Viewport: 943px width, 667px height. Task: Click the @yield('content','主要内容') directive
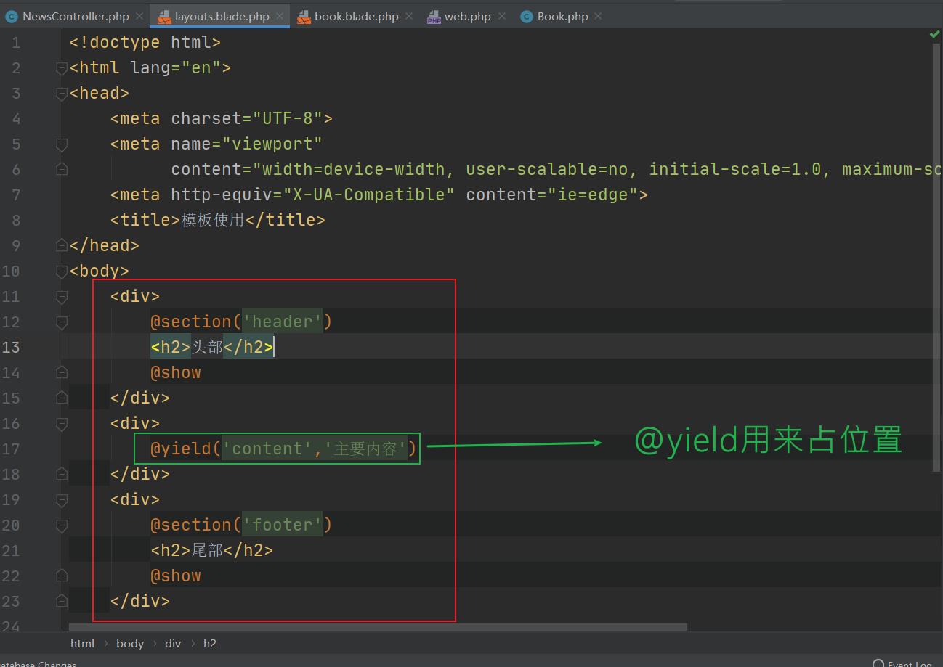tap(284, 449)
